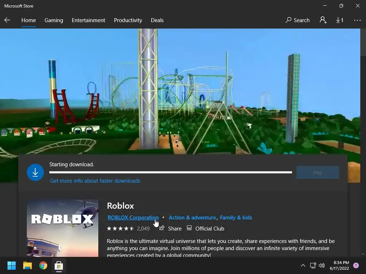
Task: Show hidden system tray icons
Action: (303, 265)
